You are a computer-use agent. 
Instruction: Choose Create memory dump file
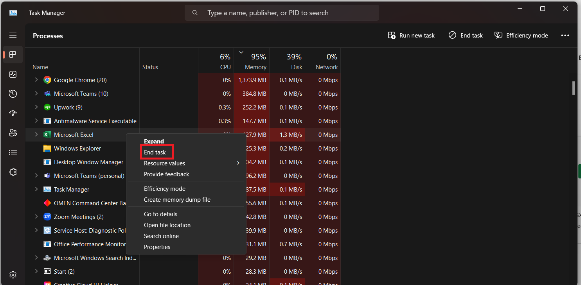pyautogui.click(x=185, y=200)
